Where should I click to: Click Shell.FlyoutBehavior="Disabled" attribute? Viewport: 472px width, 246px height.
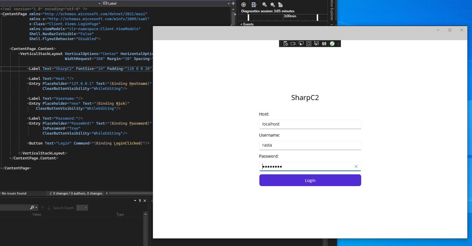tap(65, 39)
